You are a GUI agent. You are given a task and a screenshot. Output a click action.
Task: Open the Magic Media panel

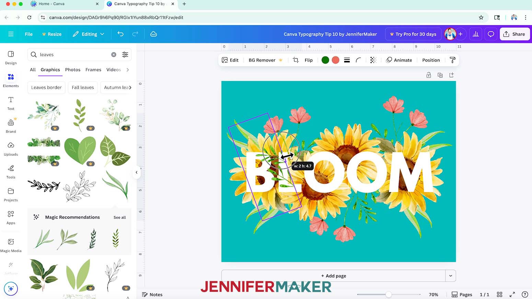click(11, 246)
